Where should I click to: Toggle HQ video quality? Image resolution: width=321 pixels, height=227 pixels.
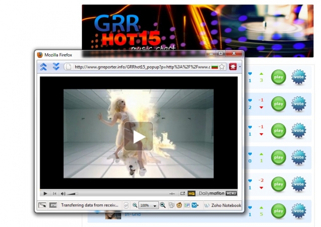[x=191, y=193]
